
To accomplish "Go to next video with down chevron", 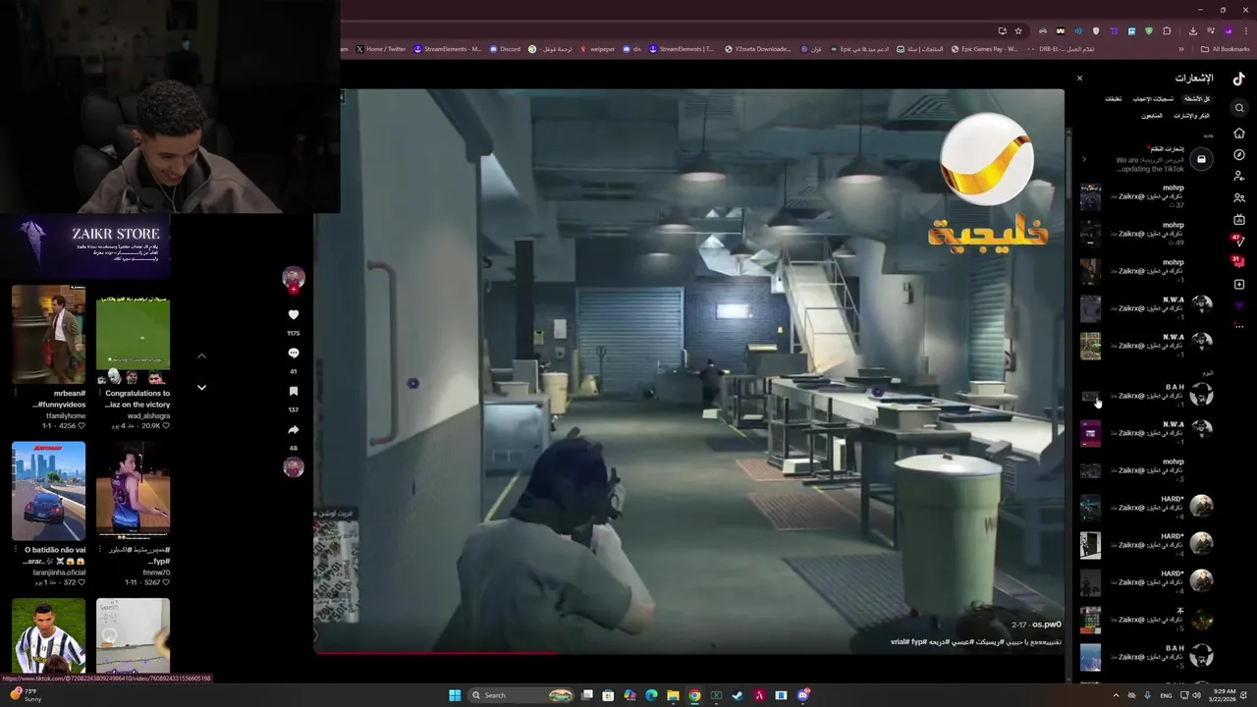I will (x=201, y=388).
